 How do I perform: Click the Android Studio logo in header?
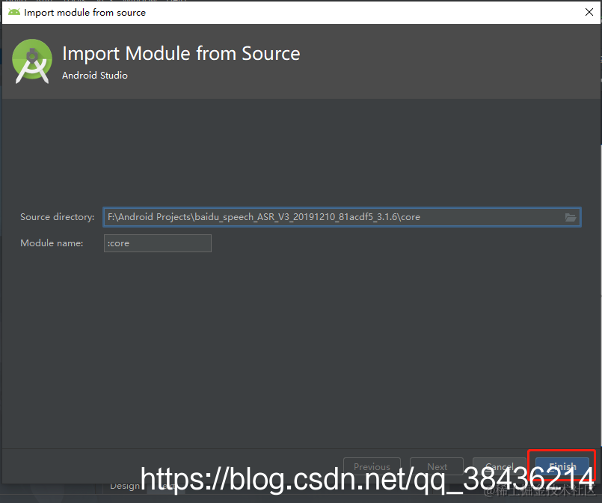coord(32,61)
